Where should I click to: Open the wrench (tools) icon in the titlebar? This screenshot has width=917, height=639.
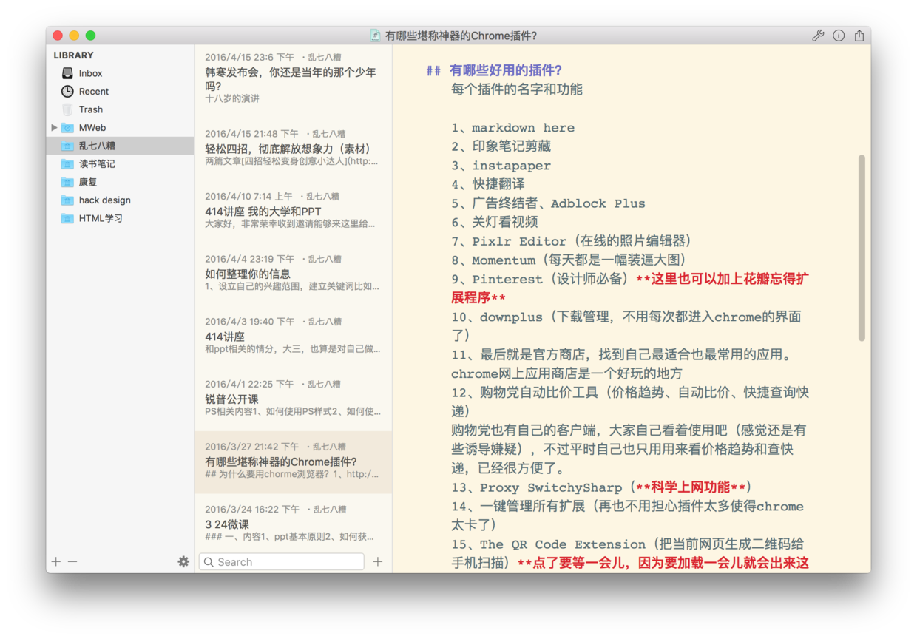coord(818,35)
